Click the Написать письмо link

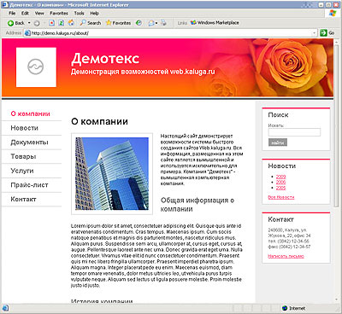tap(286, 256)
